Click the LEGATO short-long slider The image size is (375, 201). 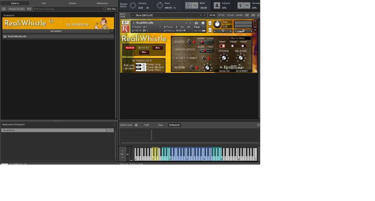pyautogui.click(x=206, y=42)
